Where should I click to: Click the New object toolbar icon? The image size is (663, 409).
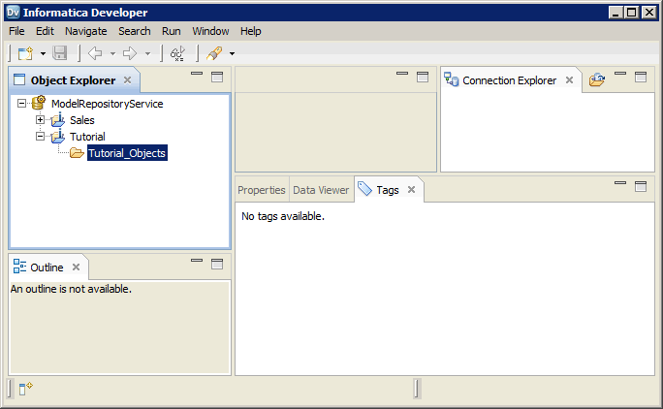click(x=25, y=53)
